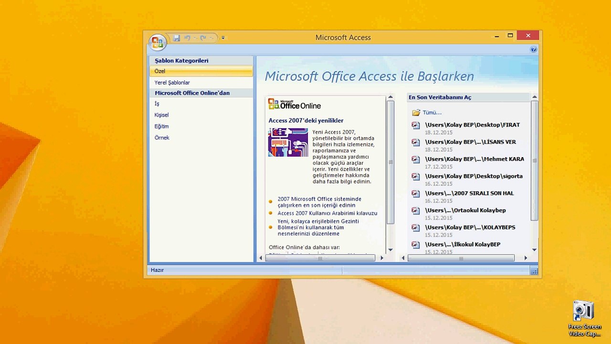The image size is (611, 344).
Task: Click the Access 2007 news illustration image
Action: coord(288,142)
